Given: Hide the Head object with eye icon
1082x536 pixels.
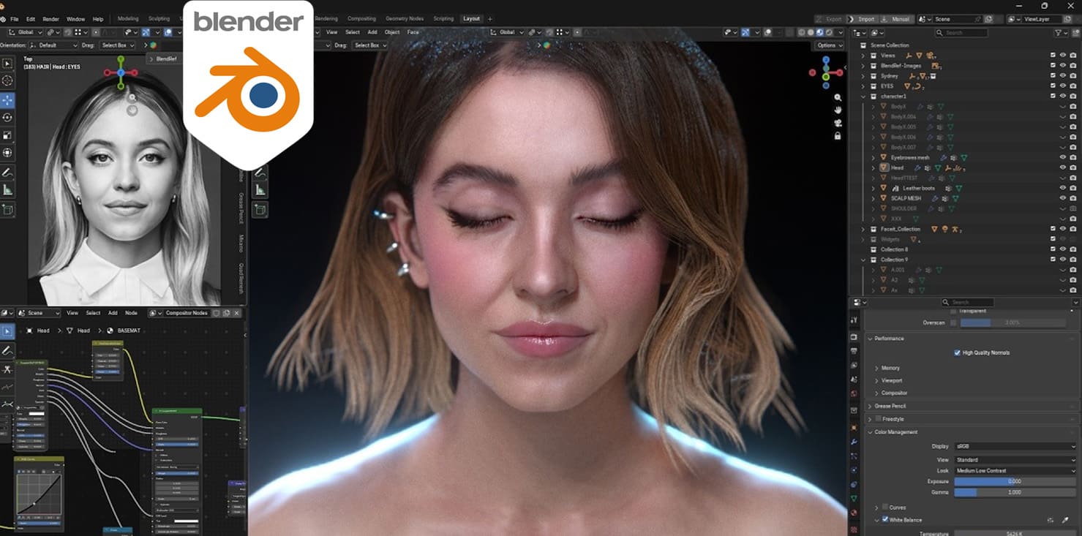Looking at the screenshot, I should click(1063, 167).
